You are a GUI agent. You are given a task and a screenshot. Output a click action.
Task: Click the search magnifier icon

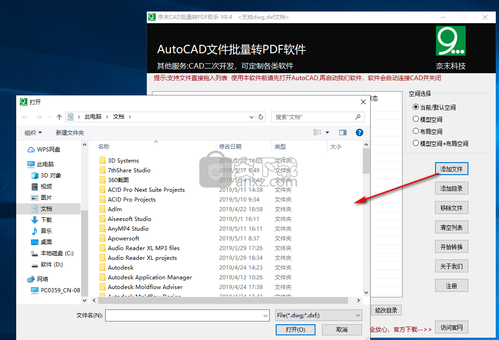click(x=358, y=117)
